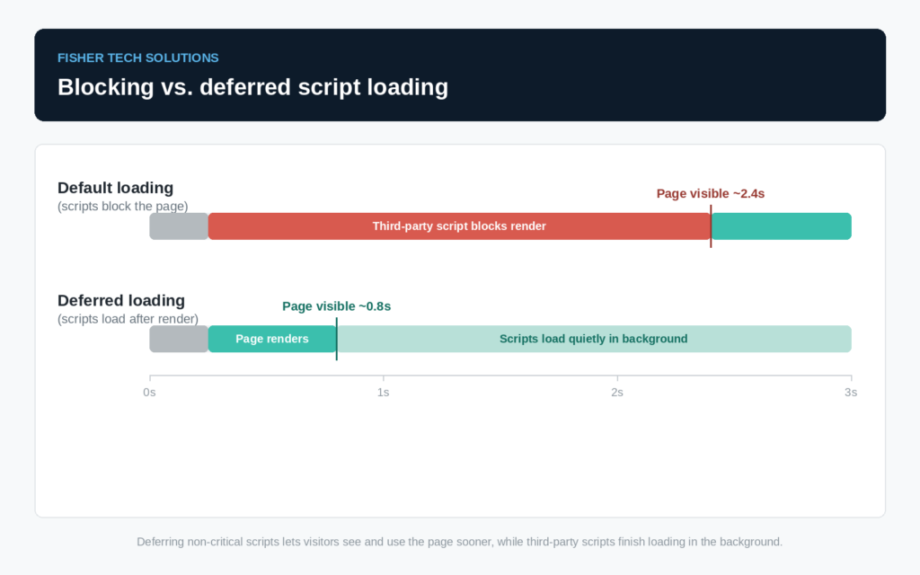Click the footer caption about deferring scripts
The height and width of the screenshot is (575, 920).
(459, 542)
